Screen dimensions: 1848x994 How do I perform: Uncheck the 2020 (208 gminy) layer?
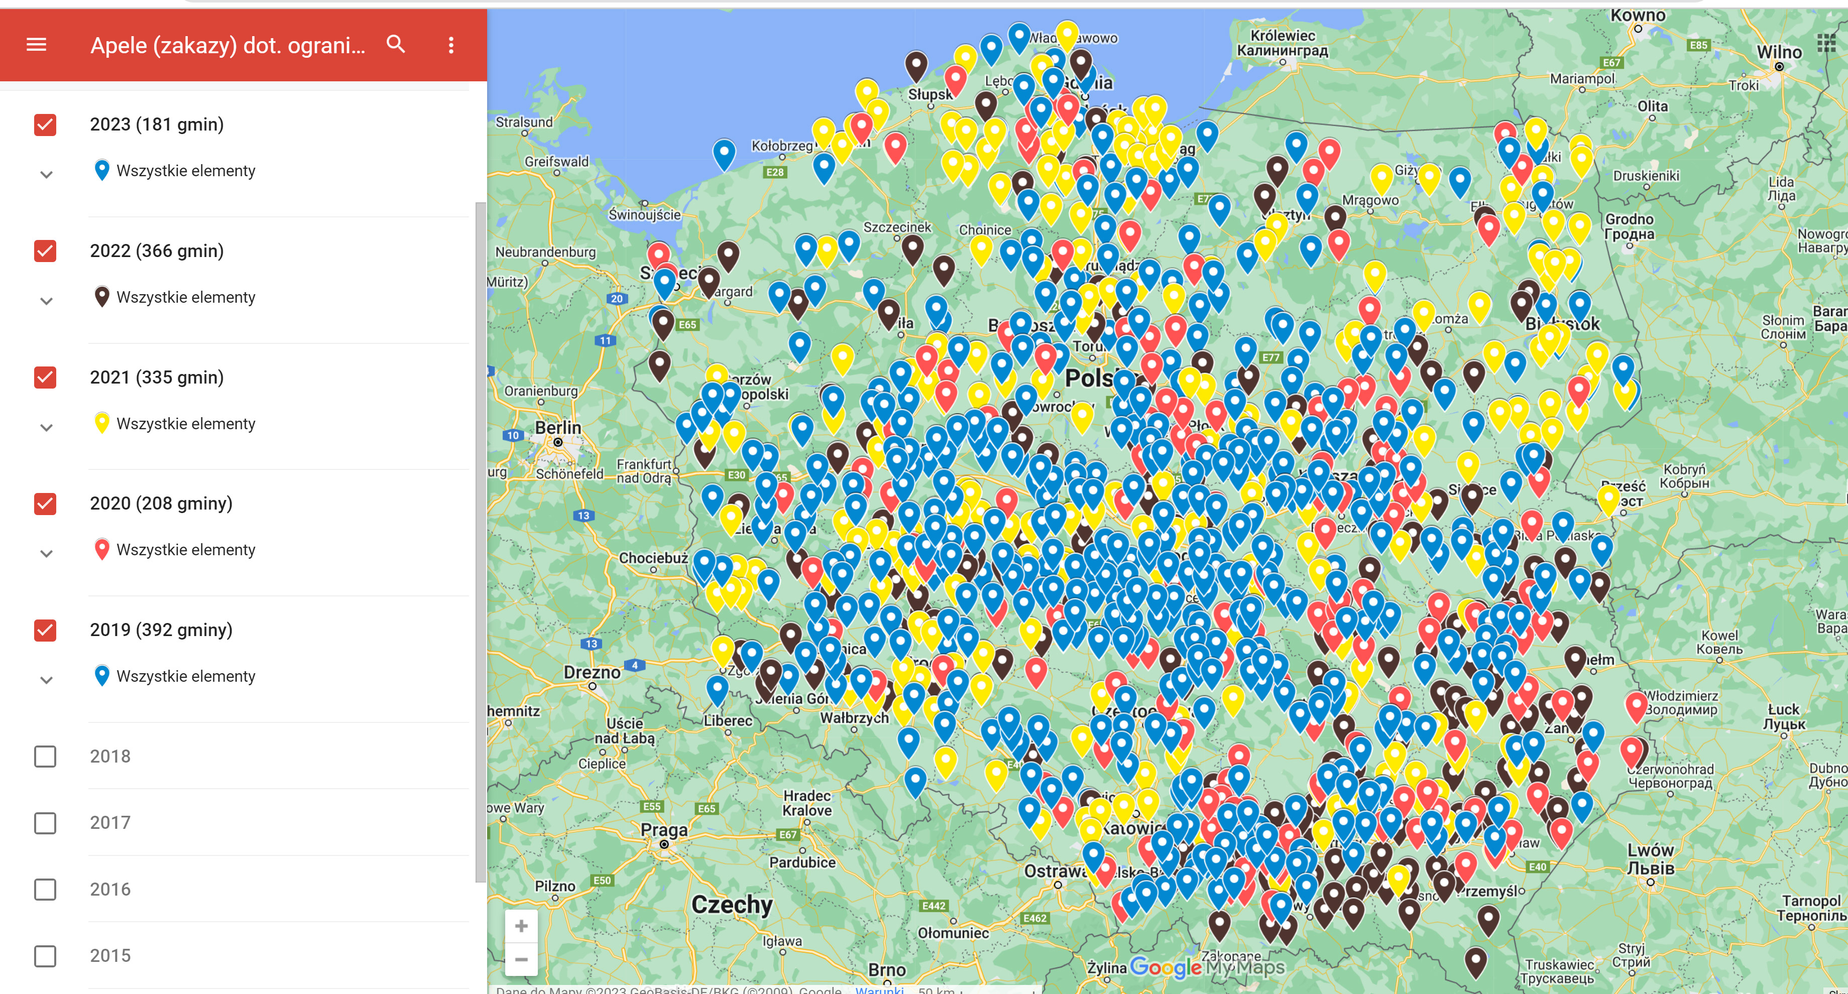click(45, 504)
